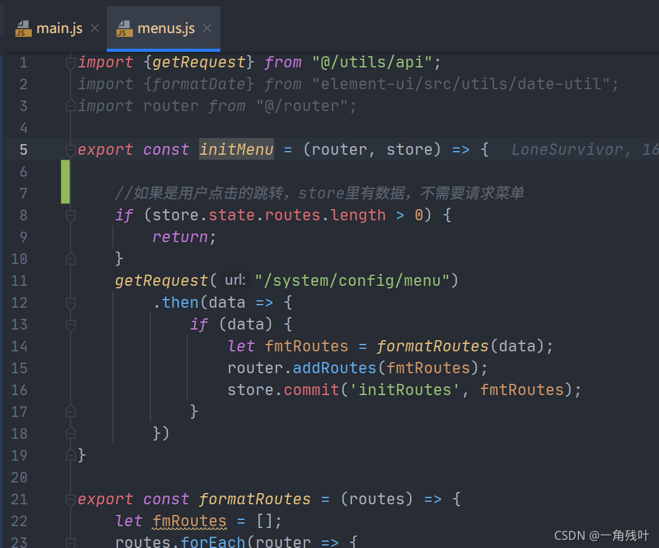Click the commit method on line 16

(x=311, y=390)
